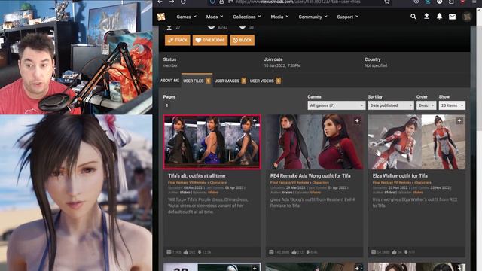482x271 pixels.
Task: Click the upload arrow icon in header
Action: [426, 17]
